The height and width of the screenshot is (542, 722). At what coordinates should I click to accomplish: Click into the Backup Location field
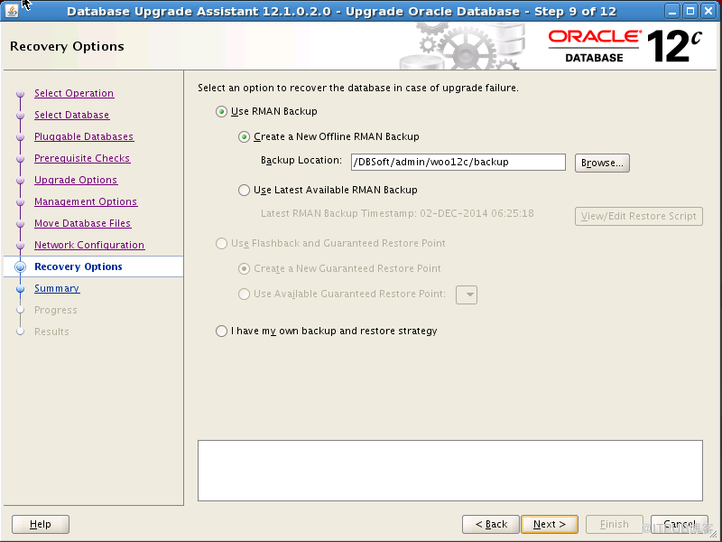pos(458,163)
